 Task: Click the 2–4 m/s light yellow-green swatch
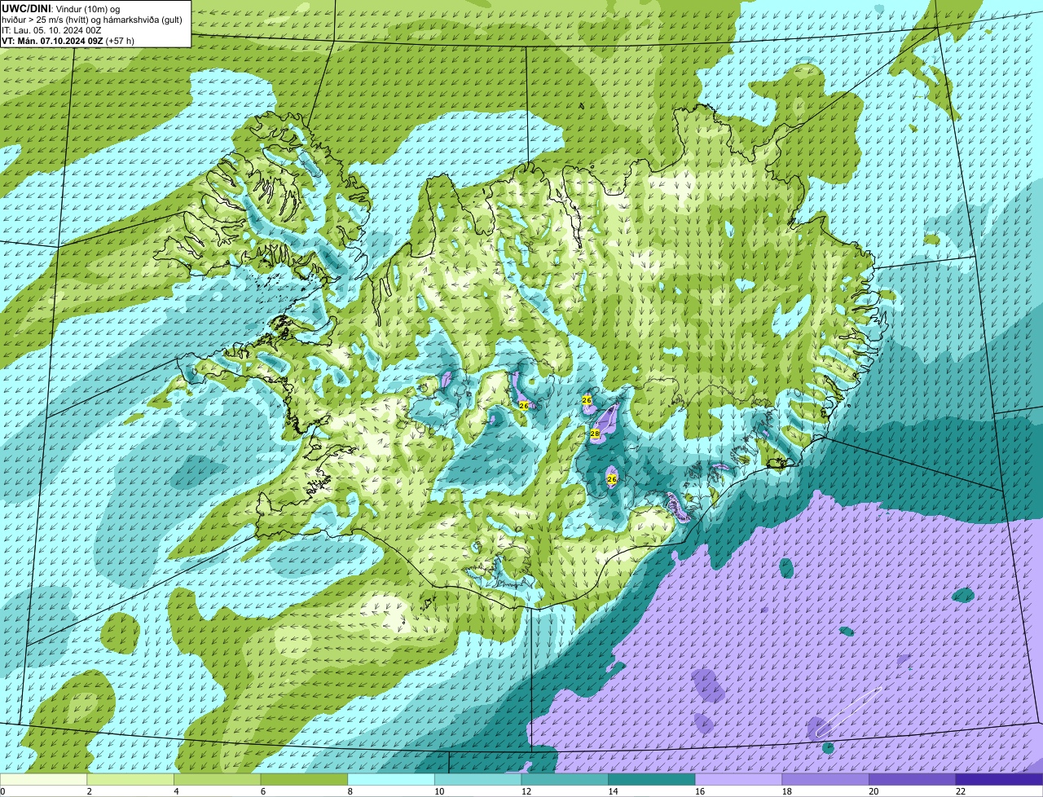[x=130, y=779]
